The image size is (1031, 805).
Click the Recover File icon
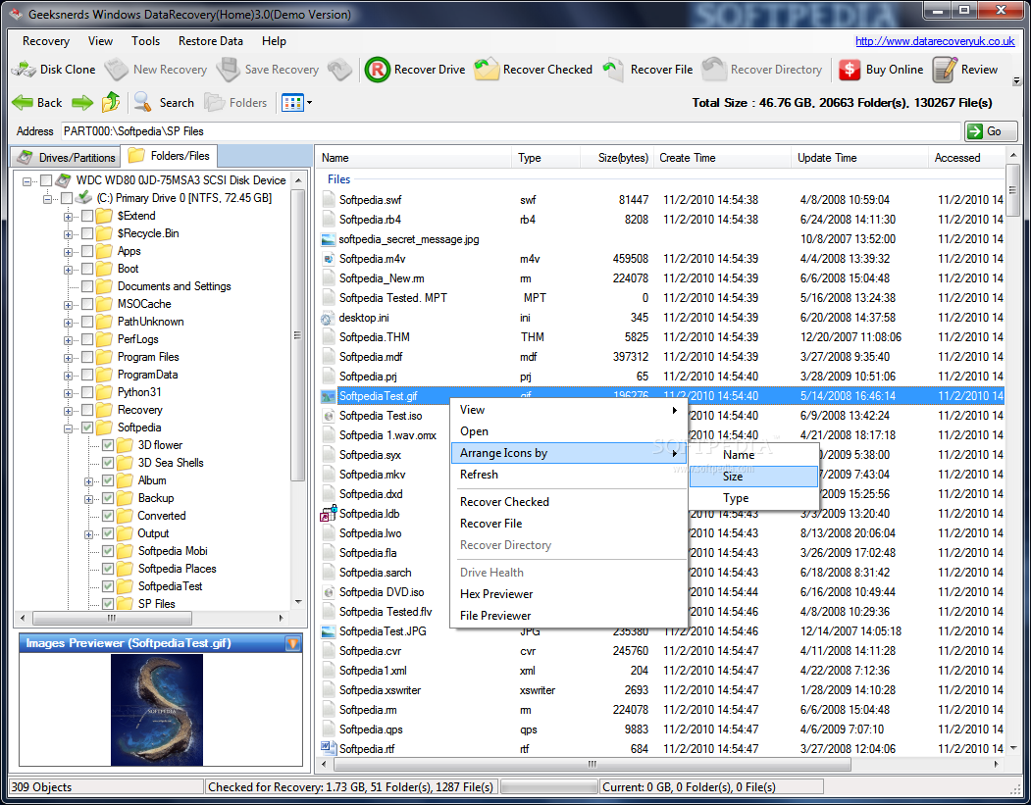click(x=613, y=70)
